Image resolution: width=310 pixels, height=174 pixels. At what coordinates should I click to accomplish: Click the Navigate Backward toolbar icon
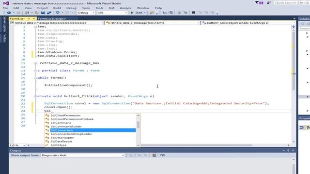point(9,13)
